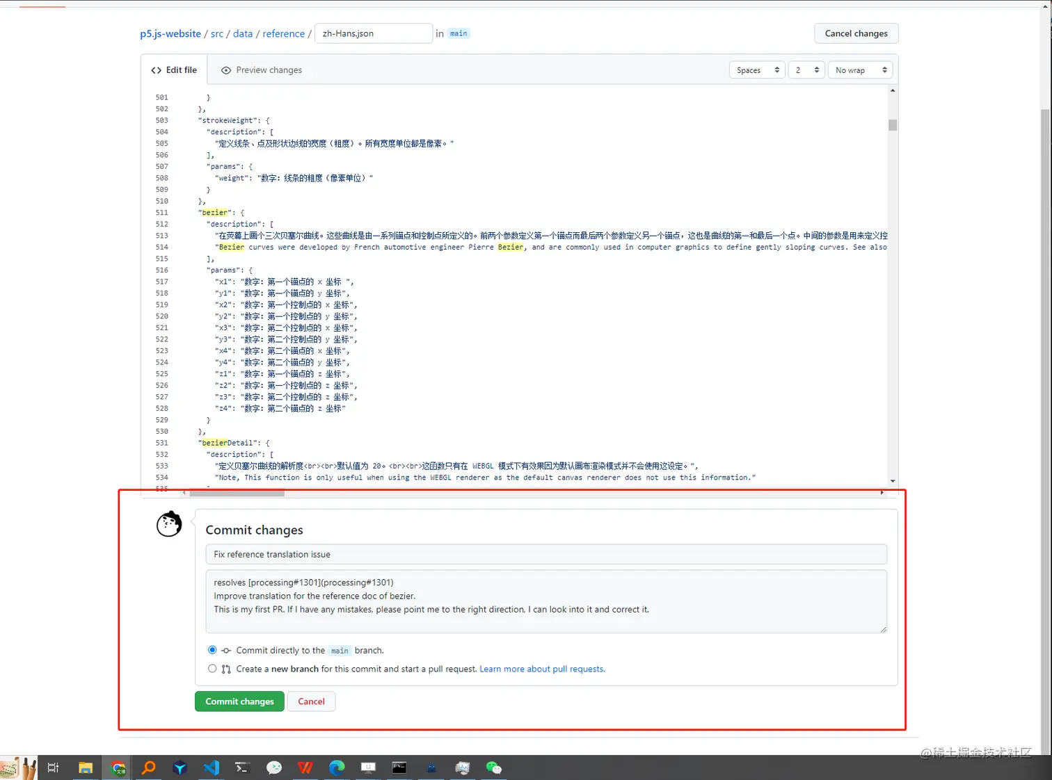Image resolution: width=1052 pixels, height=780 pixels.
Task: Open the No wrap line mode dropdown
Action: [x=860, y=70]
